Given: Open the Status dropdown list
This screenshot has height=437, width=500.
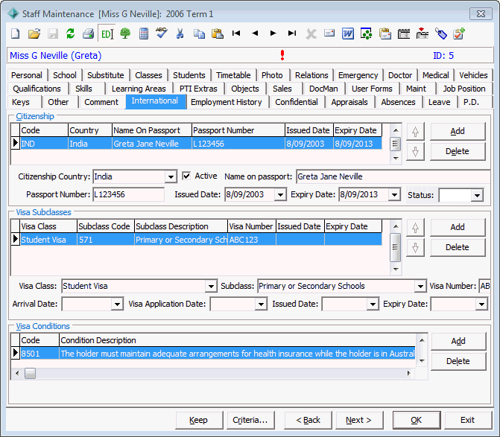Looking at the screenshot, I should pyautogui.click(x=477, y=196).
